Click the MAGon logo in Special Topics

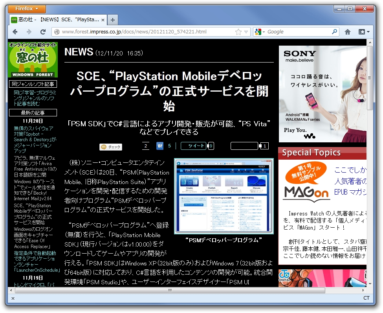pyautogui.click(x=307, y=194)
